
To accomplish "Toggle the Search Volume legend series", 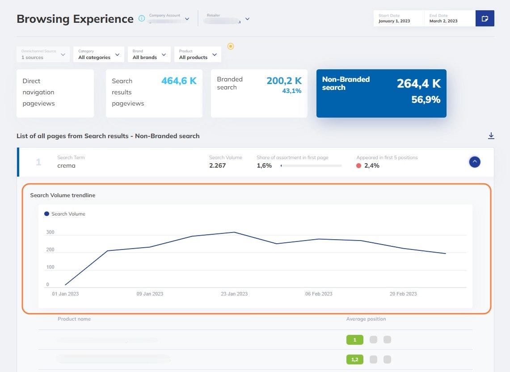I will (x=65, y=214).
